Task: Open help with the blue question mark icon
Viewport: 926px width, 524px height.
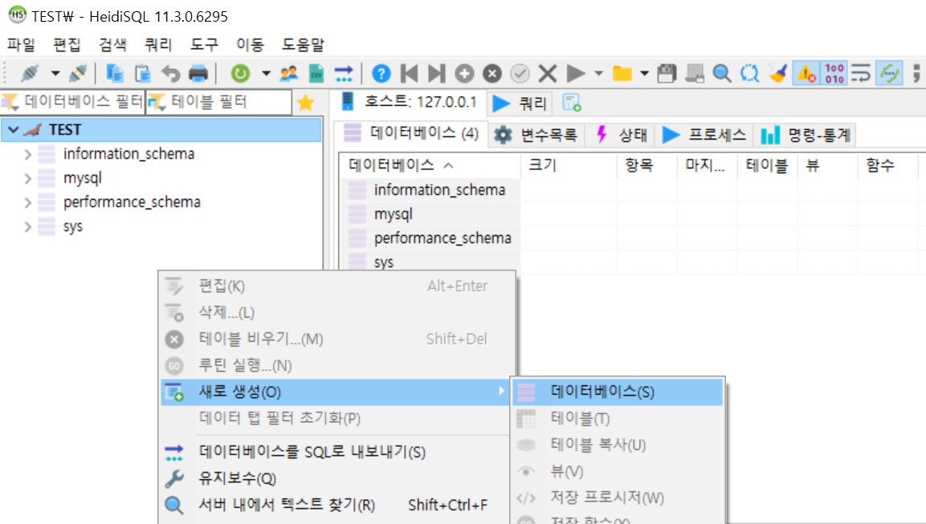Action: click(x=381, y=74)
